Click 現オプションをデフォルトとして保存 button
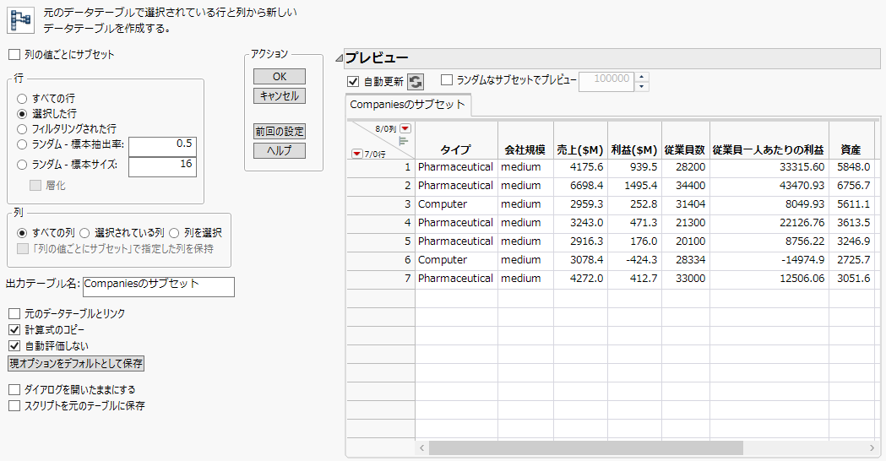Image resolution: width=886 pixels, height=461 pixels. pyautogui.click(x=76, y=364)
